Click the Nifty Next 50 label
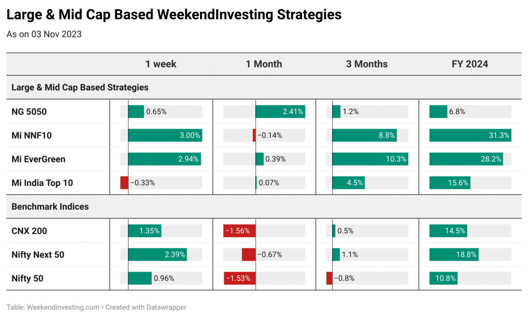The height and width of the screenshot is (318, 528). click(38, 255)
